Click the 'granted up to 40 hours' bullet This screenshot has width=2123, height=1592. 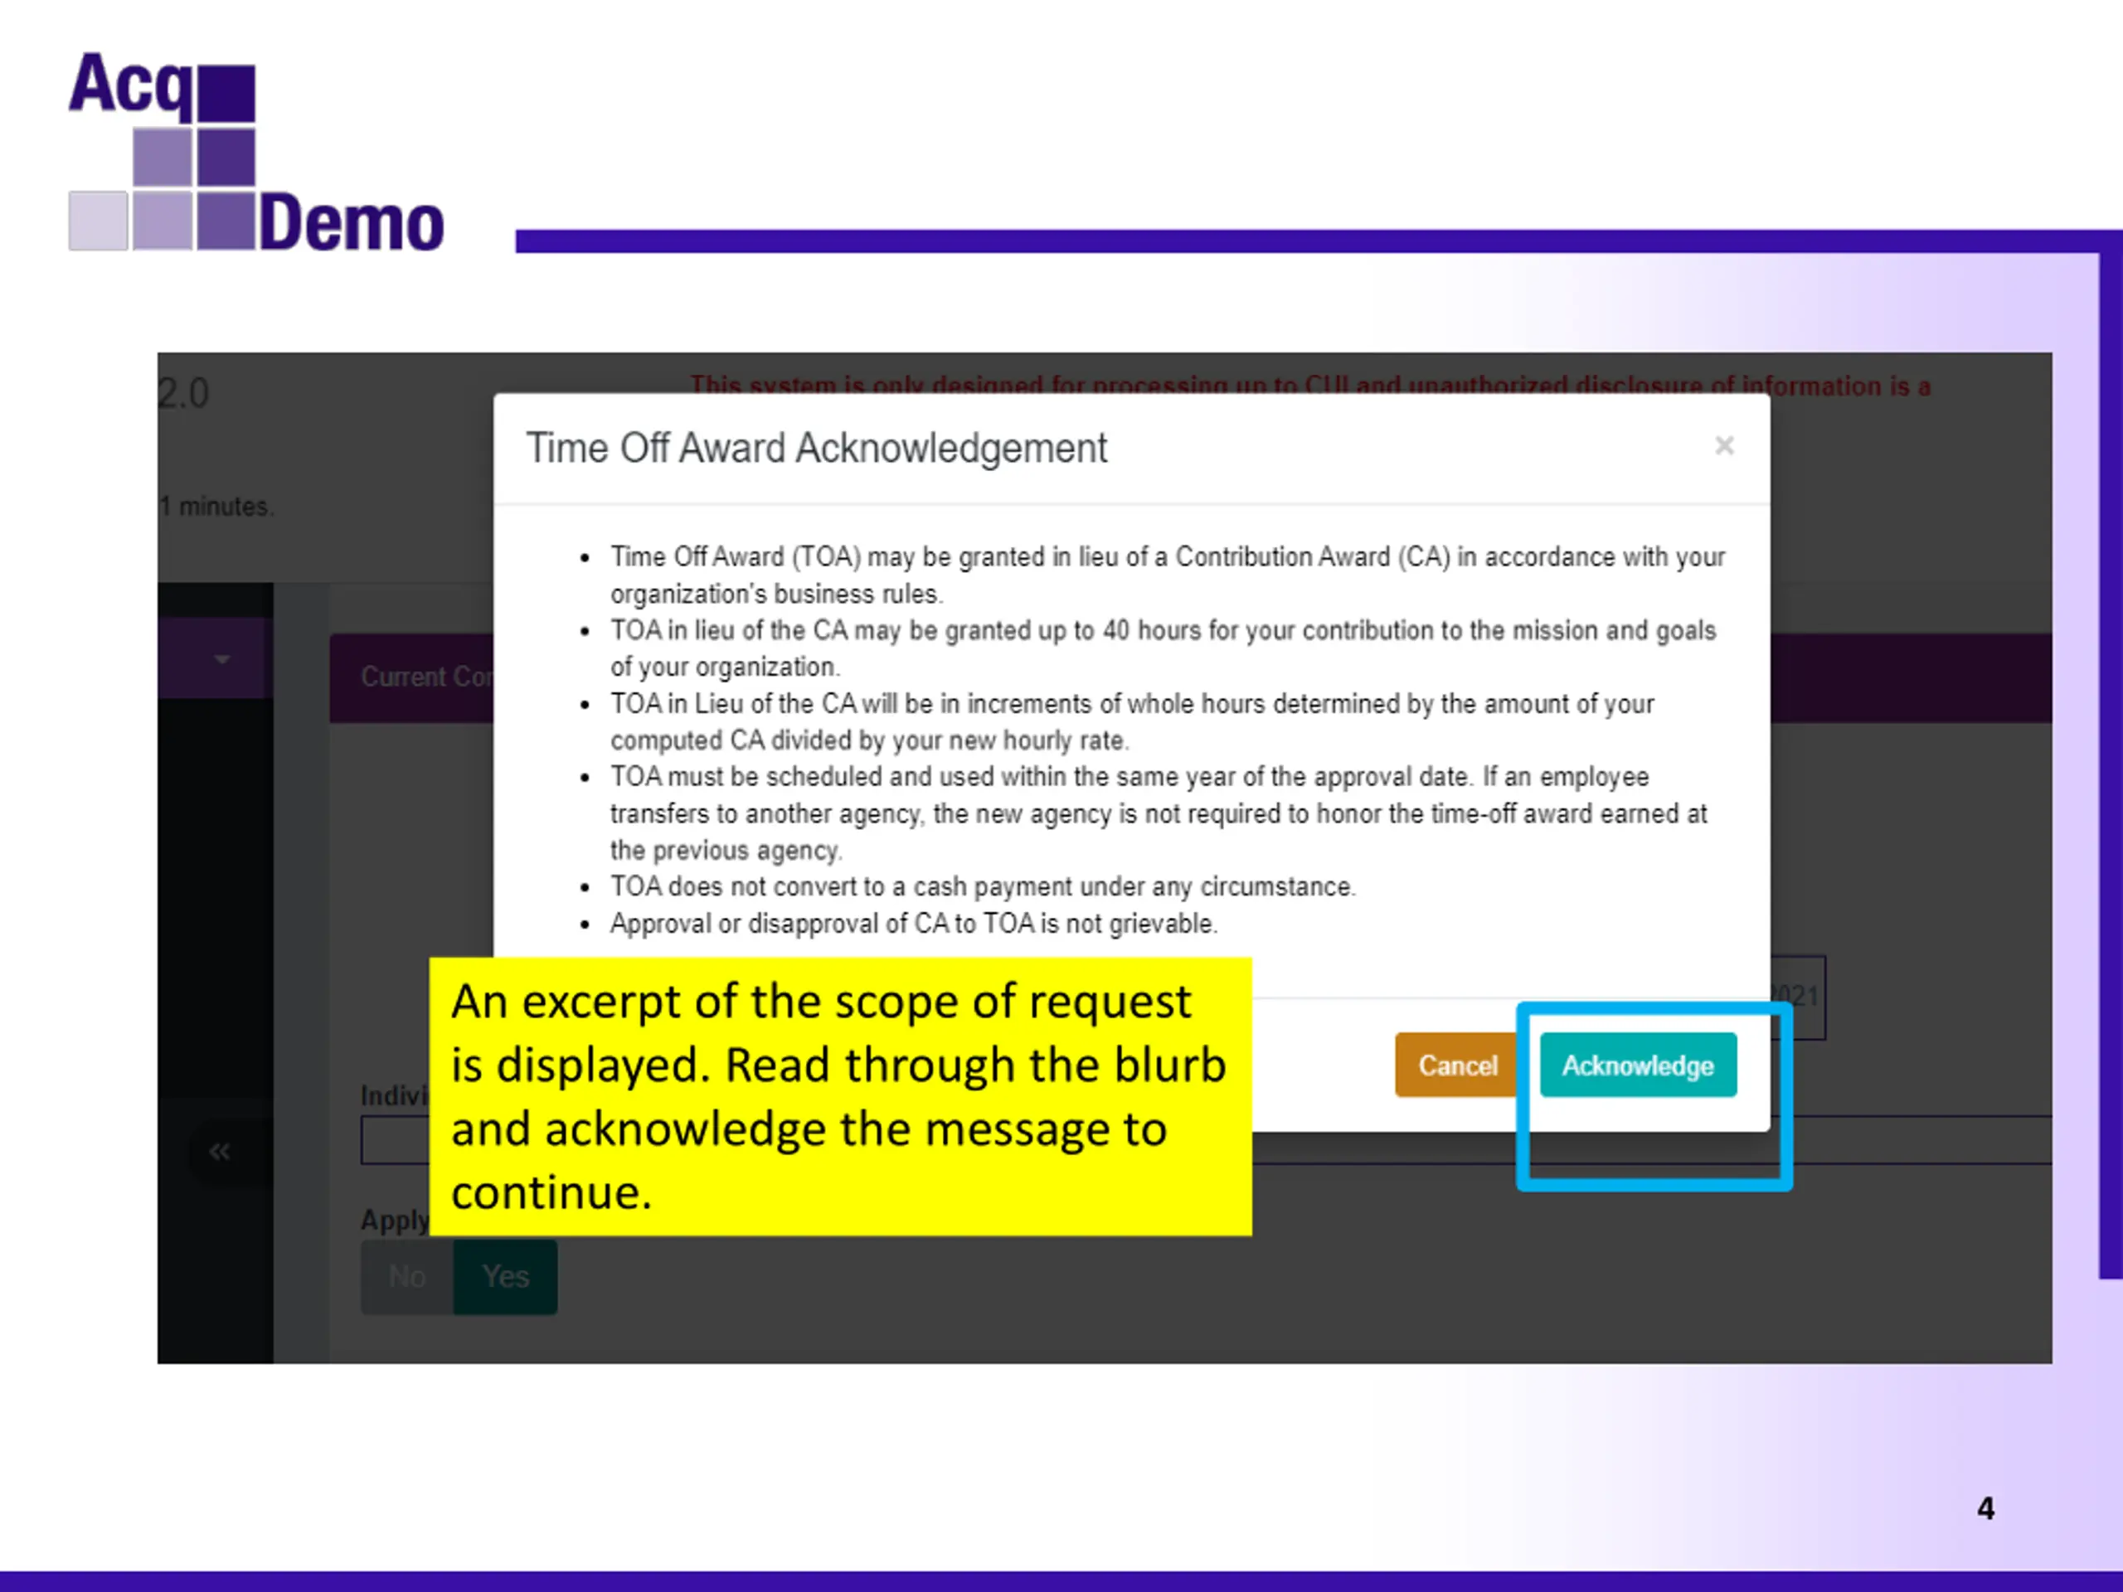tap(1163, 648)
